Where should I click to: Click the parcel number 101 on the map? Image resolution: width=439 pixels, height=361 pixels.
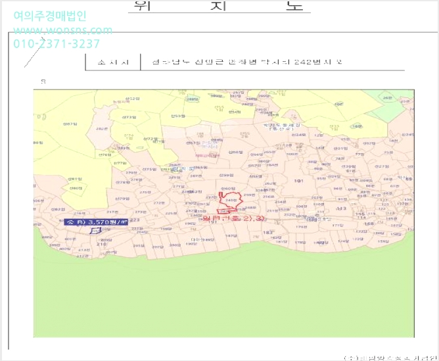299,181
